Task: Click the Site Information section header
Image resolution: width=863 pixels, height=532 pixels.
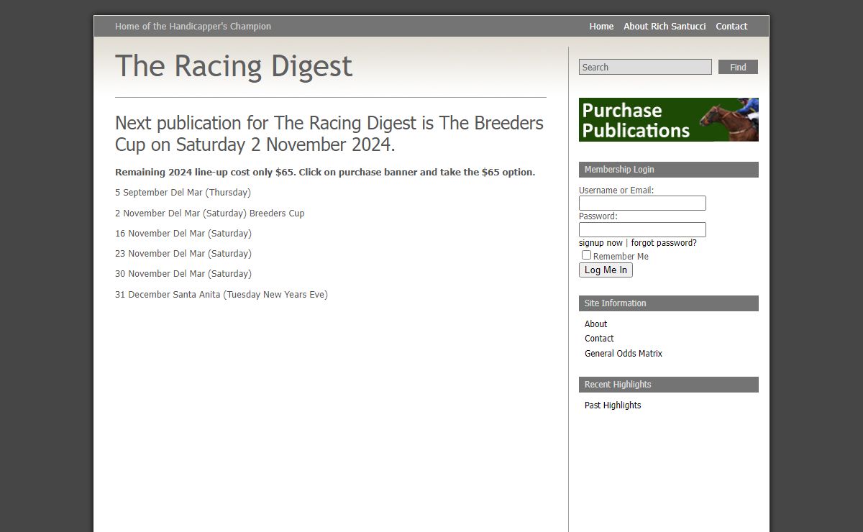Action: tap(669, 303)
